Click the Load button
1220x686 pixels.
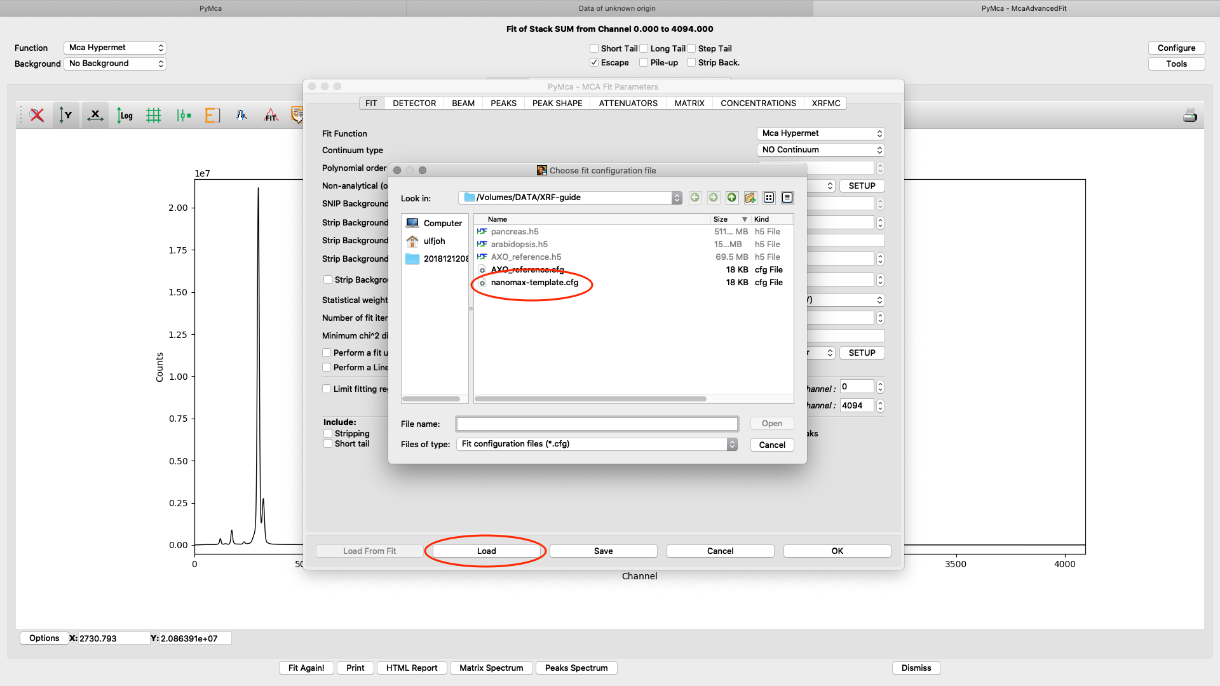point(487,551)
